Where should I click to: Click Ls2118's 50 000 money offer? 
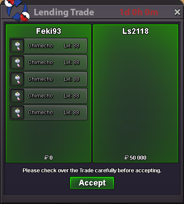(135, 158)
